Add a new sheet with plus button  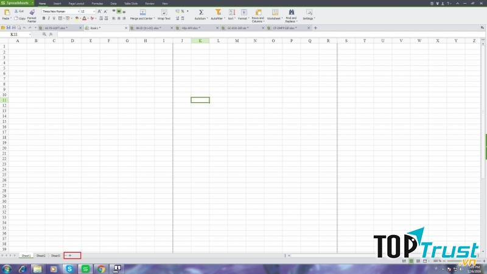70,256
